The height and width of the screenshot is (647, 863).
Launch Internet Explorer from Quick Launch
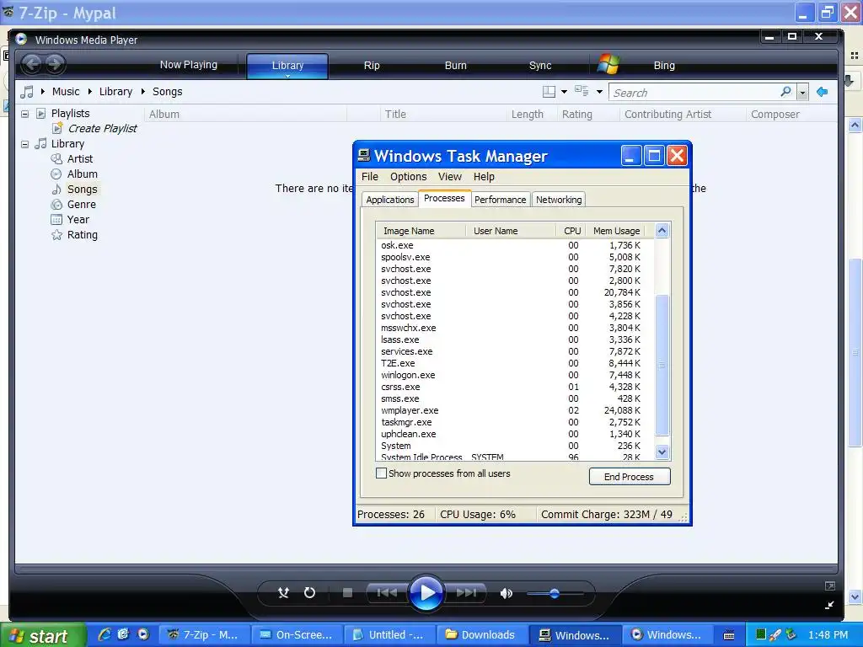[x=105, y=634]
